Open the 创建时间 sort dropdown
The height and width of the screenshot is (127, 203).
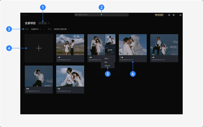36,29
